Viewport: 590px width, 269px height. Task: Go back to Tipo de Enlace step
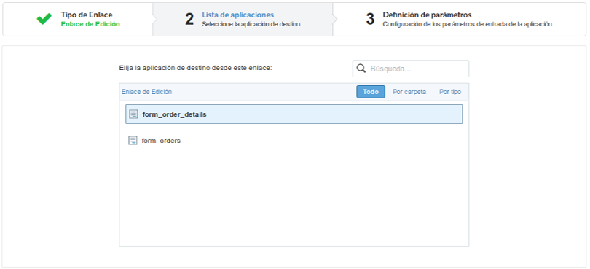pos(78,19)
